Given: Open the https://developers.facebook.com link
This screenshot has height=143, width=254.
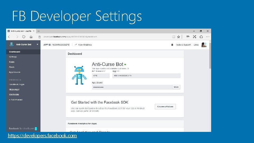Looking at the screenshot, I should 42,136.
